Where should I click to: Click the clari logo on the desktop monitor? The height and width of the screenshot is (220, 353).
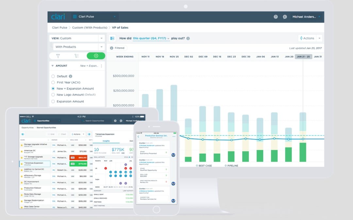point(58,17)
